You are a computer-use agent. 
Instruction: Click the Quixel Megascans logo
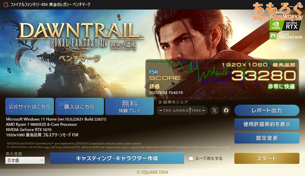click(x=286, y=36)
